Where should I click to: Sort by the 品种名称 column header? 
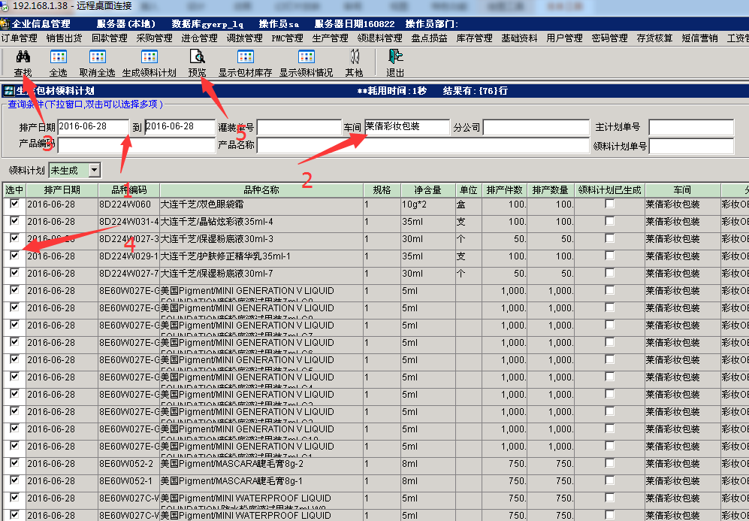261,190
